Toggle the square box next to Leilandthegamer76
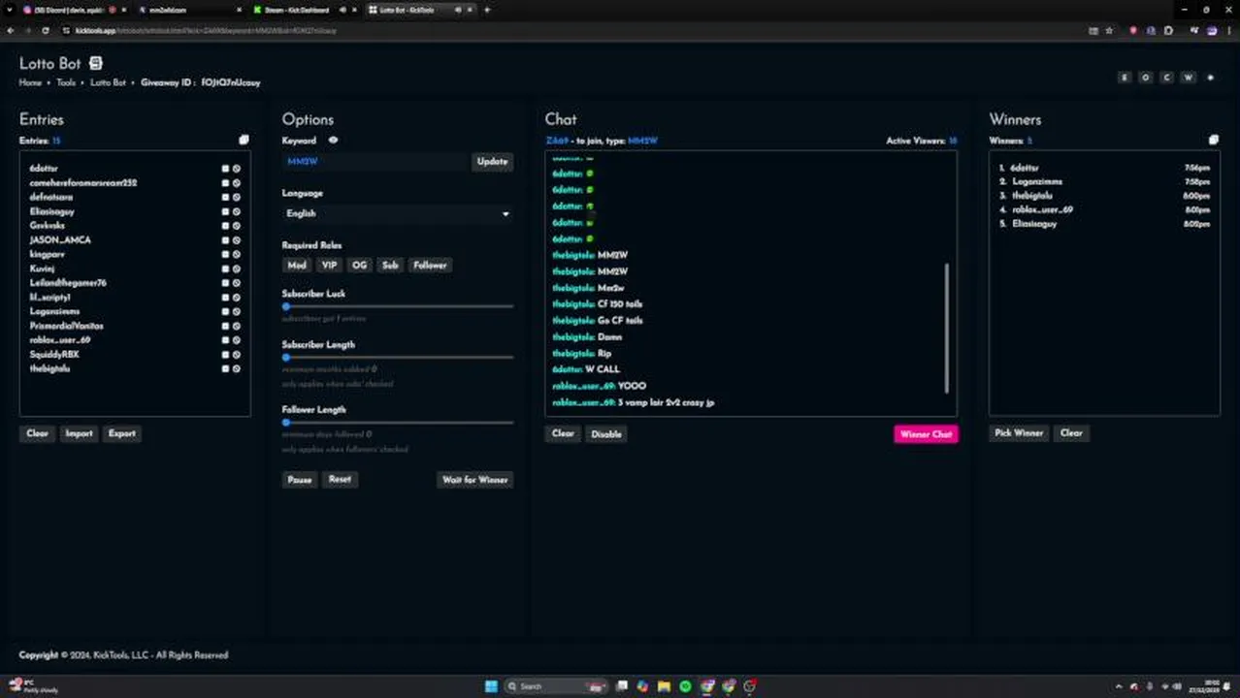Viewport: 1240px width, 698px height. tap(225, 283)
